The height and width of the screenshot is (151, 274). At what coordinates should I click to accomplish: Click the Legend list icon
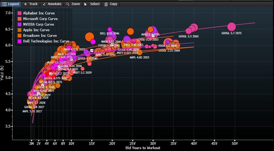4,4
